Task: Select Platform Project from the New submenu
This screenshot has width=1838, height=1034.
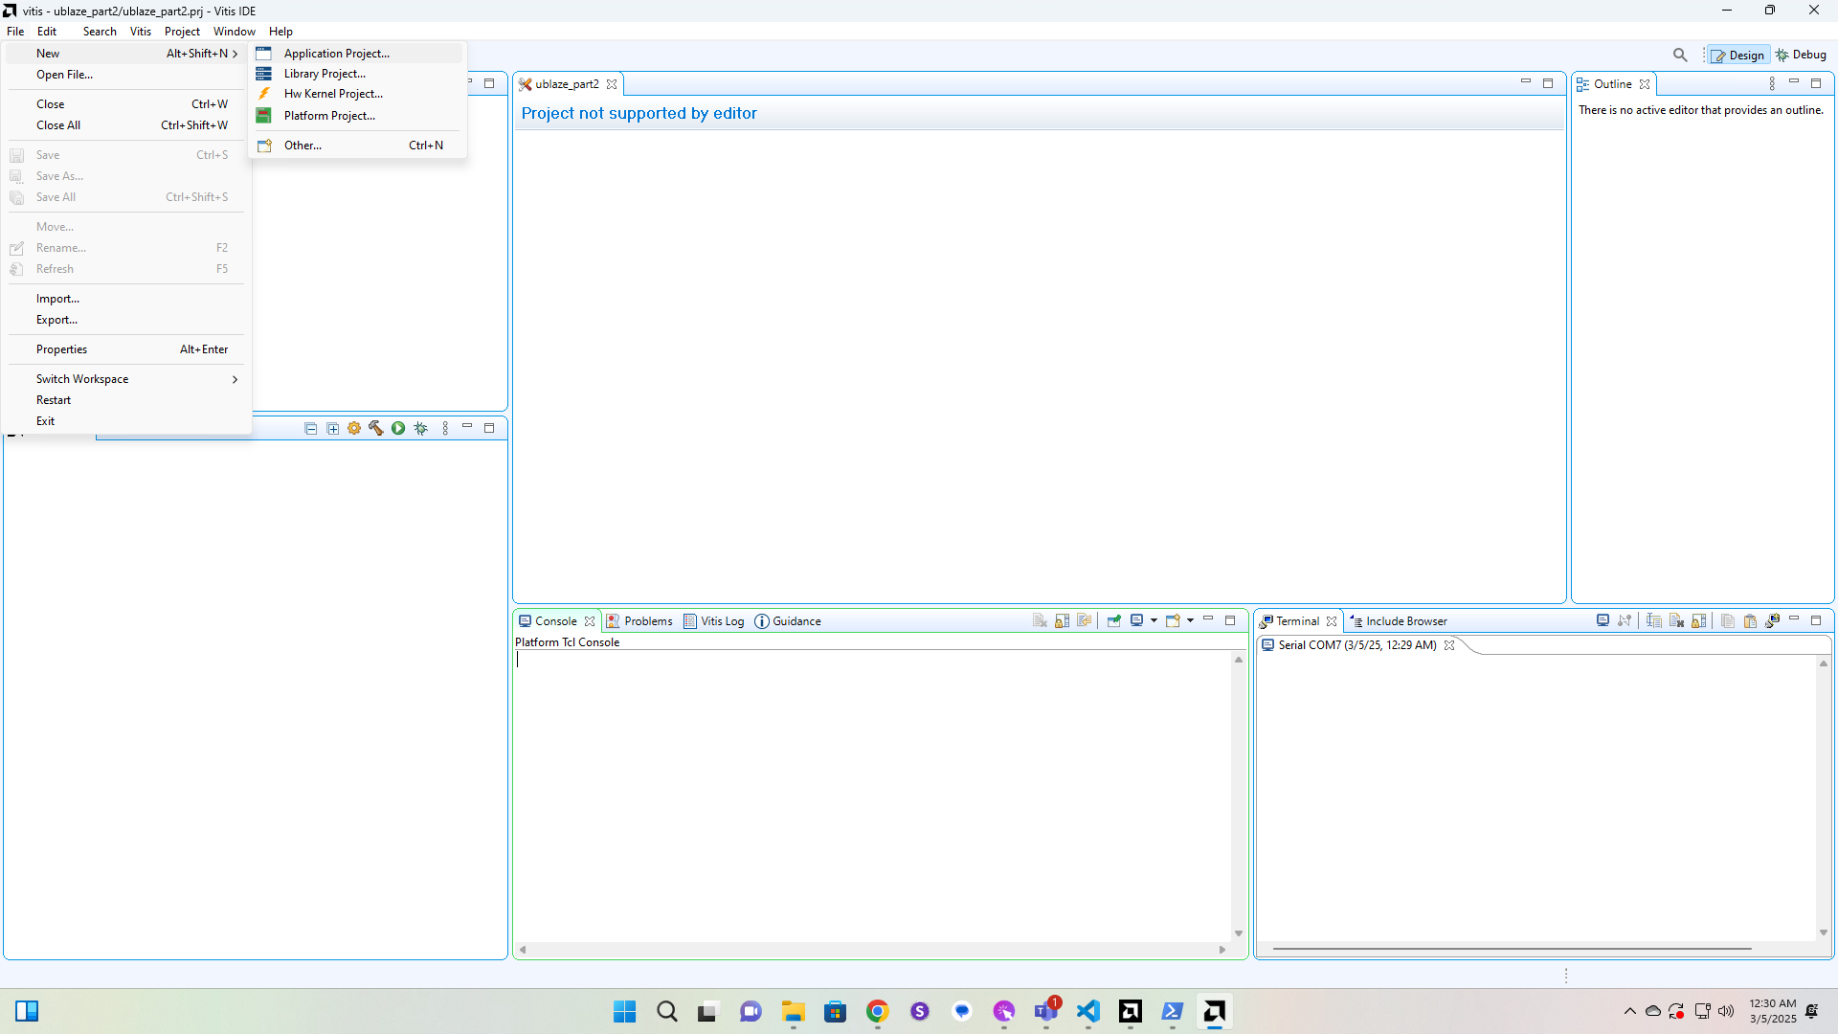Action: point(328,115)
